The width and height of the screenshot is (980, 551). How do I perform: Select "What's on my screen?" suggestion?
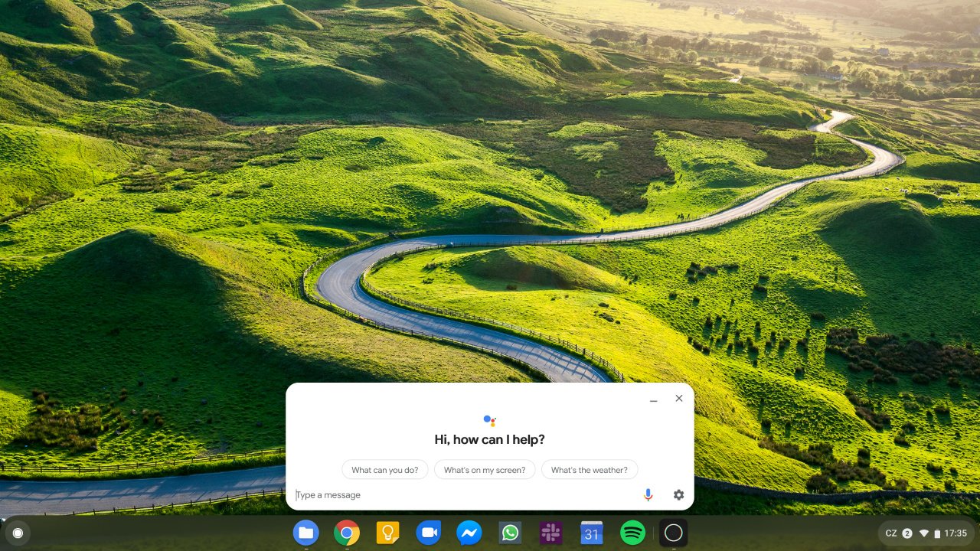(485, 470)
